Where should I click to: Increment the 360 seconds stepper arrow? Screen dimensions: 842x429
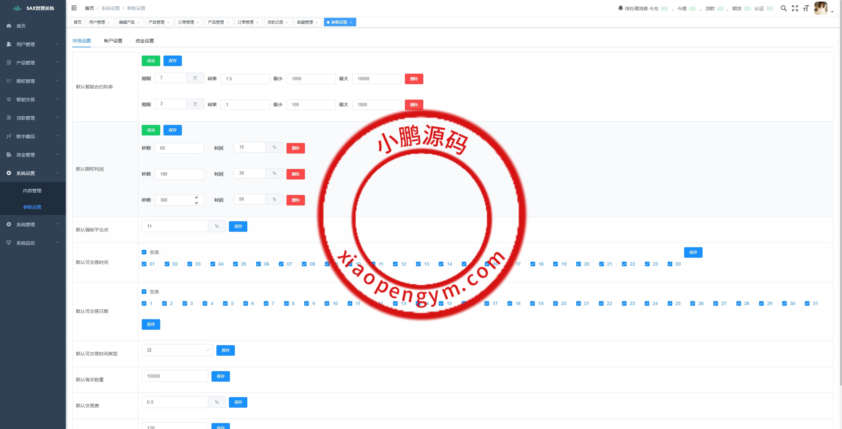196,197
